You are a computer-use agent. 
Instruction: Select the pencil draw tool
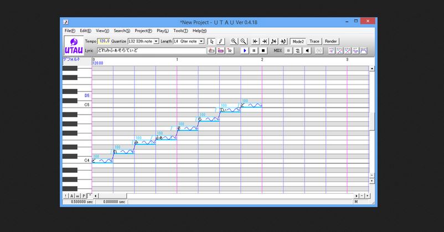click(x=220, y=42)
